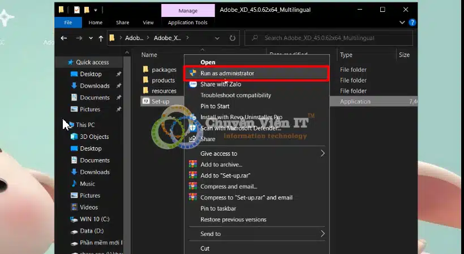The width and height of the screenshot is (464, 254).
Task: Open the File ribbon tab
Action: click(x=68, y=23)
